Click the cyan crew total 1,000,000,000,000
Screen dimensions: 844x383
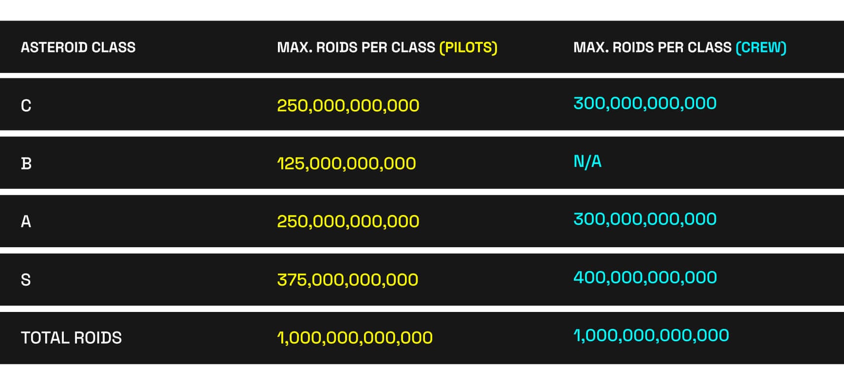(651, 335)
